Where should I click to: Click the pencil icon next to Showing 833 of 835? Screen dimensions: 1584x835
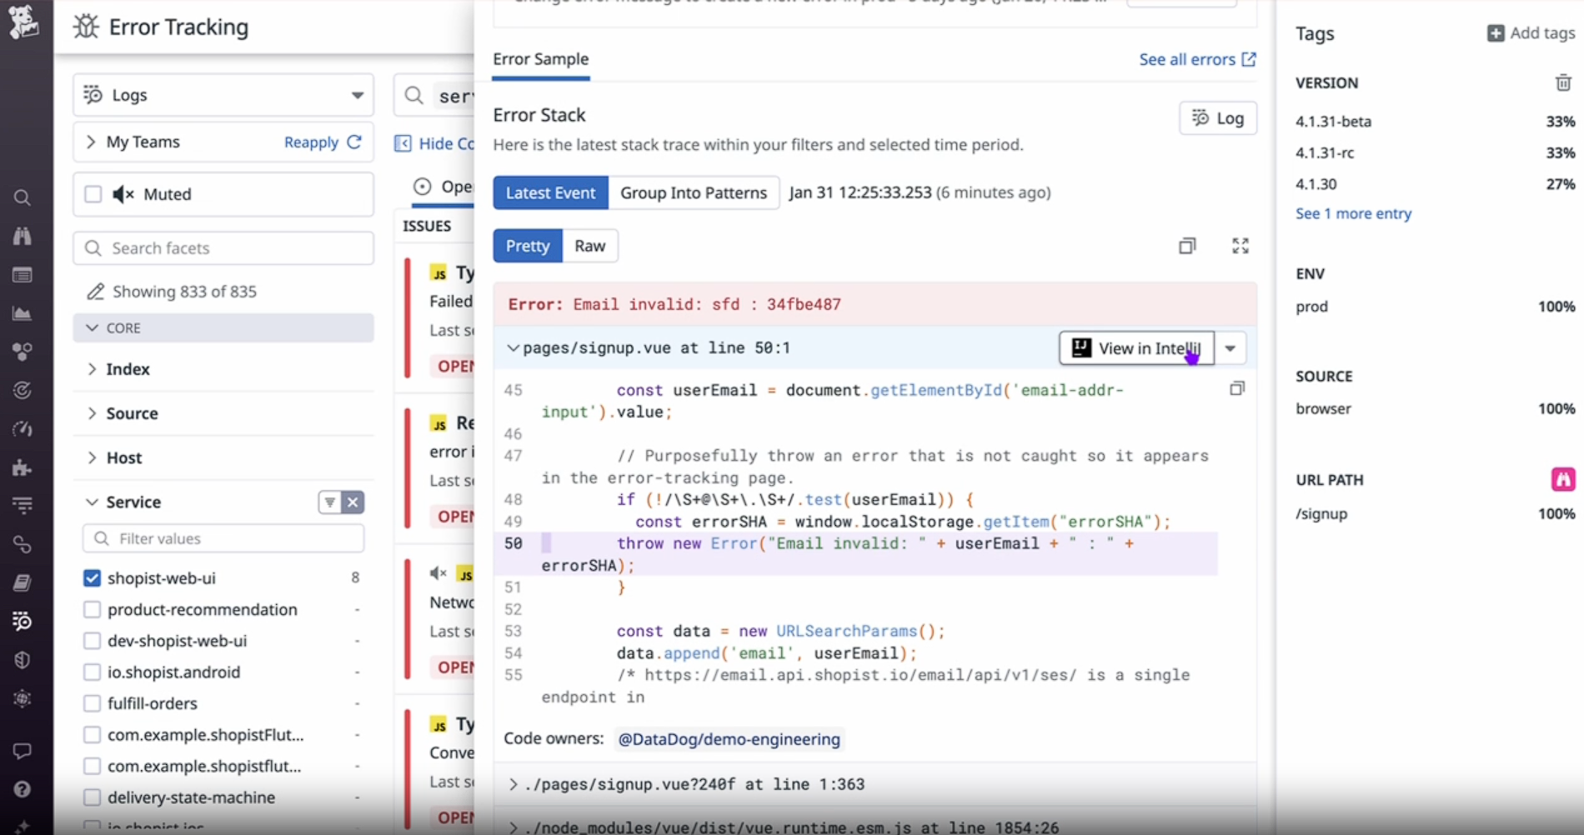[x=96, y=292]
